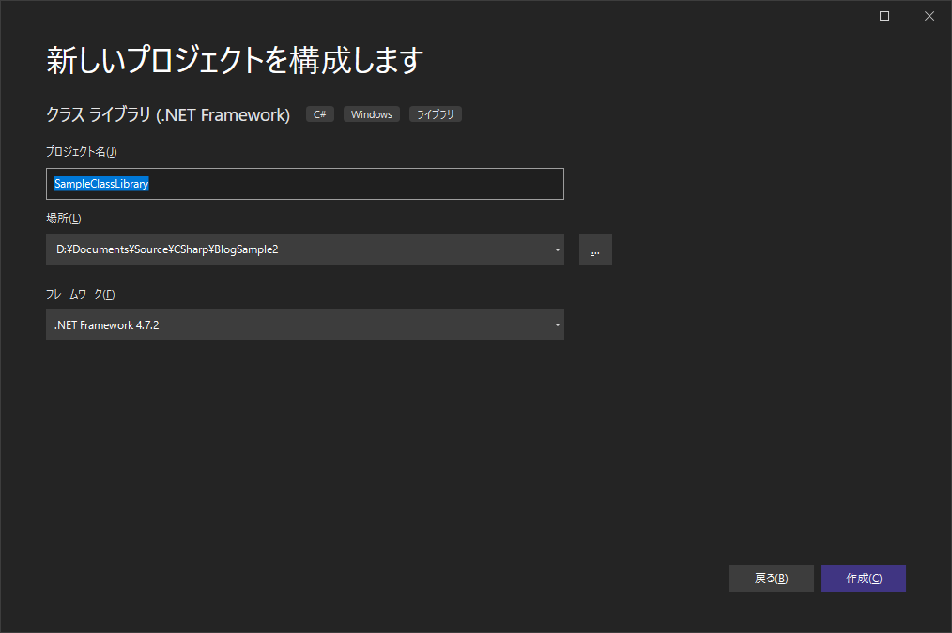Click the クラス ライブラリ (.NET Framework) subtitle
This screenshot has height=633, width=952.
[x=168, y=114]
